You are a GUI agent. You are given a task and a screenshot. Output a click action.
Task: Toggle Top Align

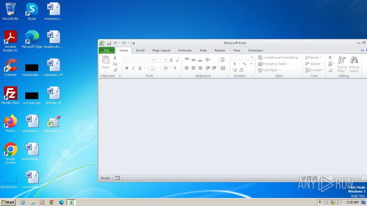(x=187, y=60)
